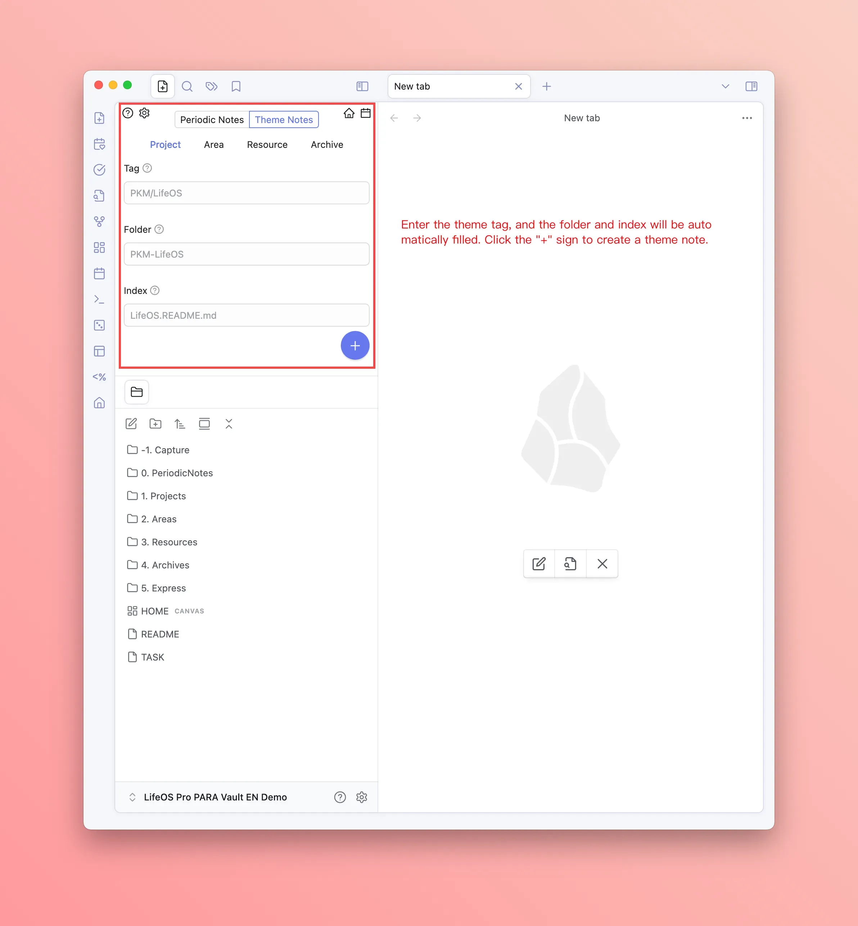
Task: Open the tab list chevron dropdown
Action: point(725,86)
